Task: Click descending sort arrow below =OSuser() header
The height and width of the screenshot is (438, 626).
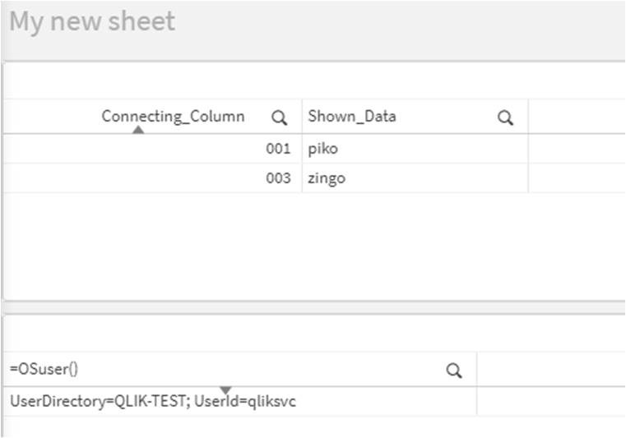Action: click(225, 390)
